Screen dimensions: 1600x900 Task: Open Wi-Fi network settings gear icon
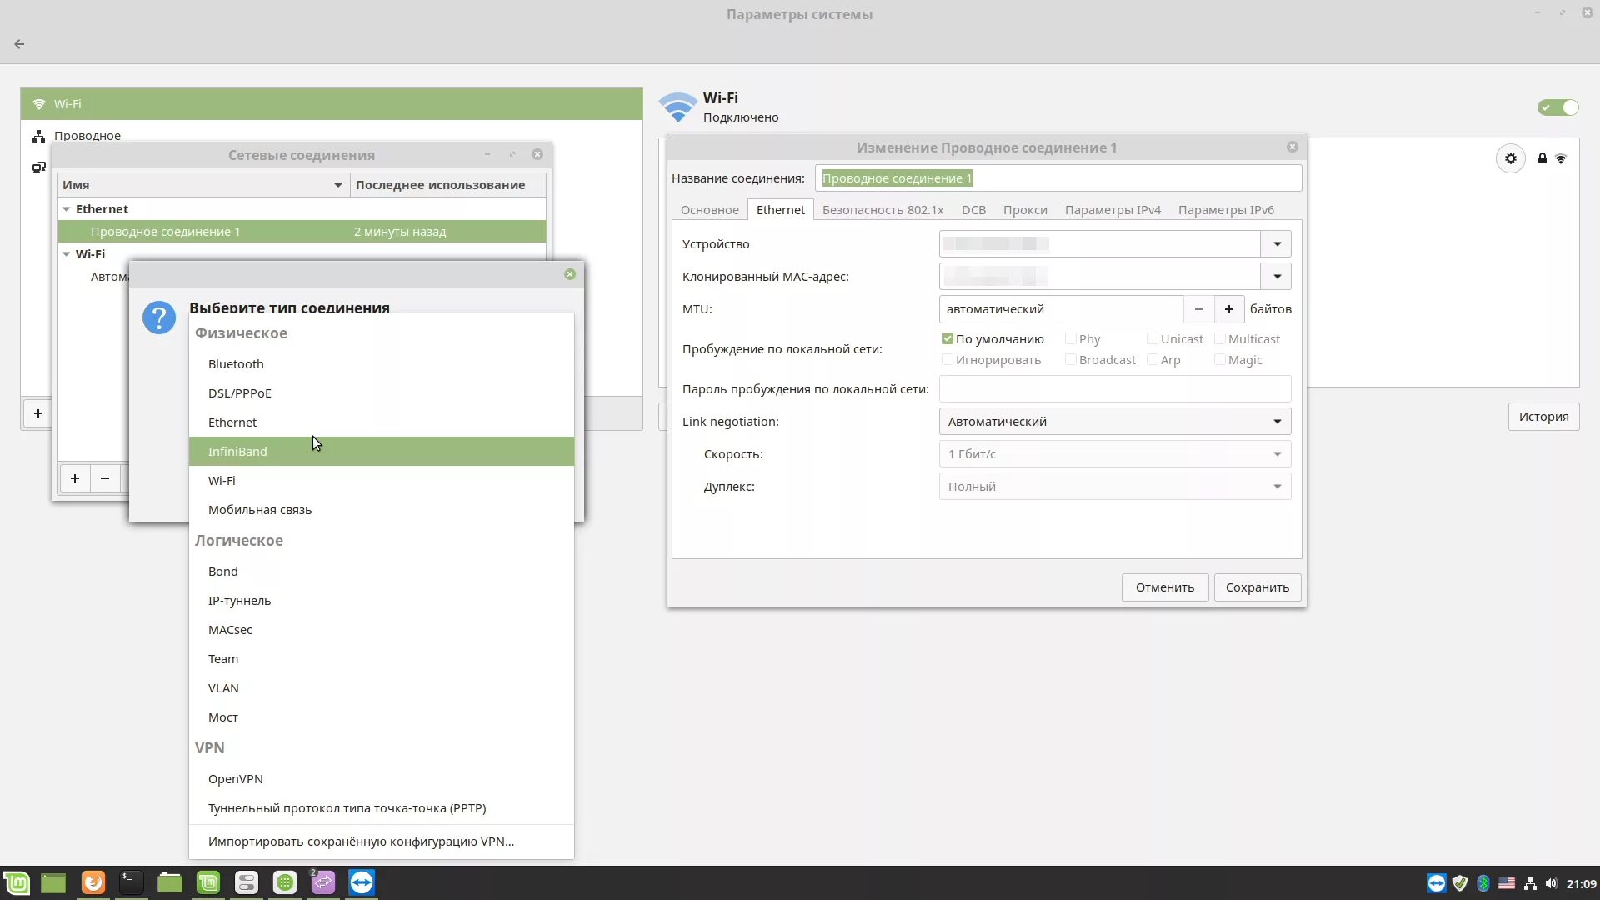coord(1510,158)
